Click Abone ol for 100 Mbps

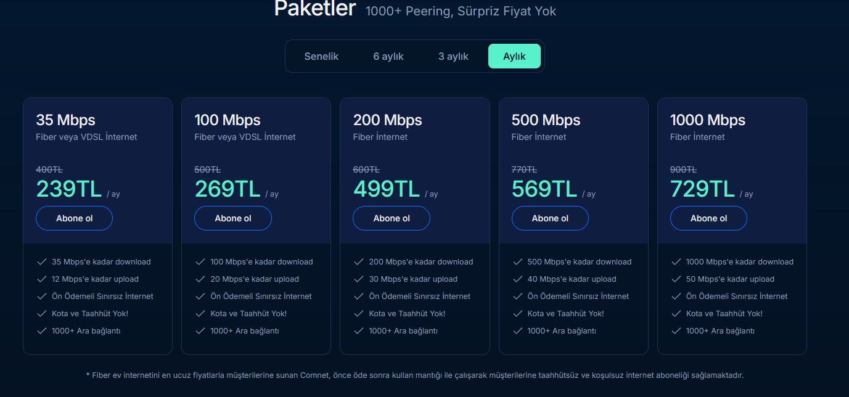[x=232, y=218]
